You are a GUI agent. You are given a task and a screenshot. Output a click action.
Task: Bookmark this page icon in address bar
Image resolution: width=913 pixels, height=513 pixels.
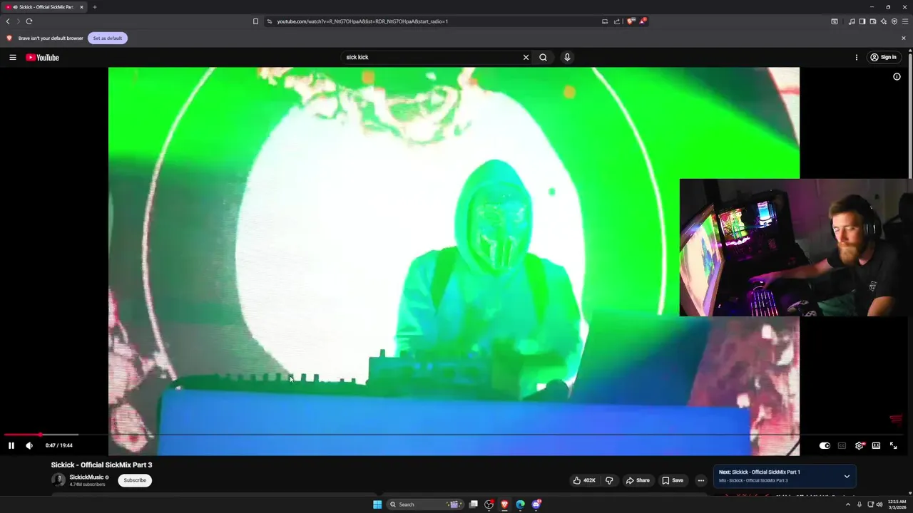[x=255, y=21]
